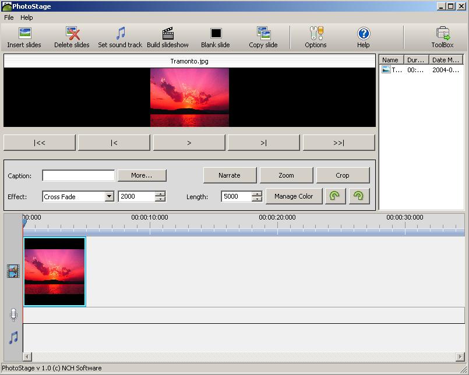The height and width of the screenshot is (375, 469).
Task: Increase the effect duration 2000 spinner
Action: click(x=160, y=194)
